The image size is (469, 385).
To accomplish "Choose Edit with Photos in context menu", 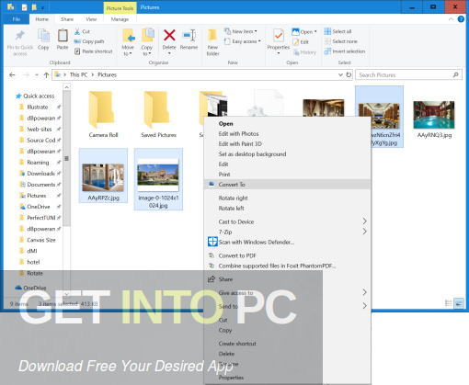I will pos(287,134).
